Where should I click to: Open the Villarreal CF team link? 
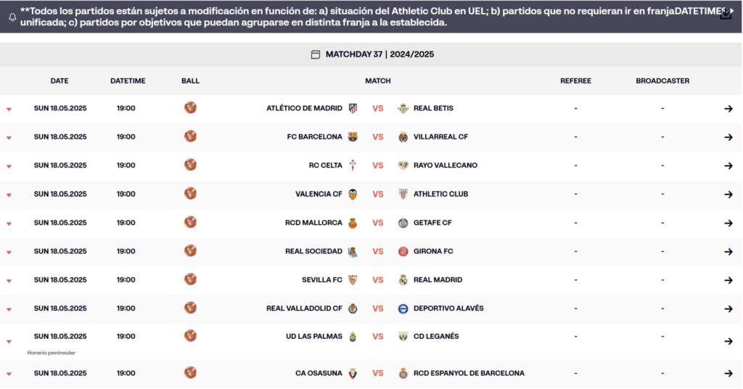(x=440, y=137)
